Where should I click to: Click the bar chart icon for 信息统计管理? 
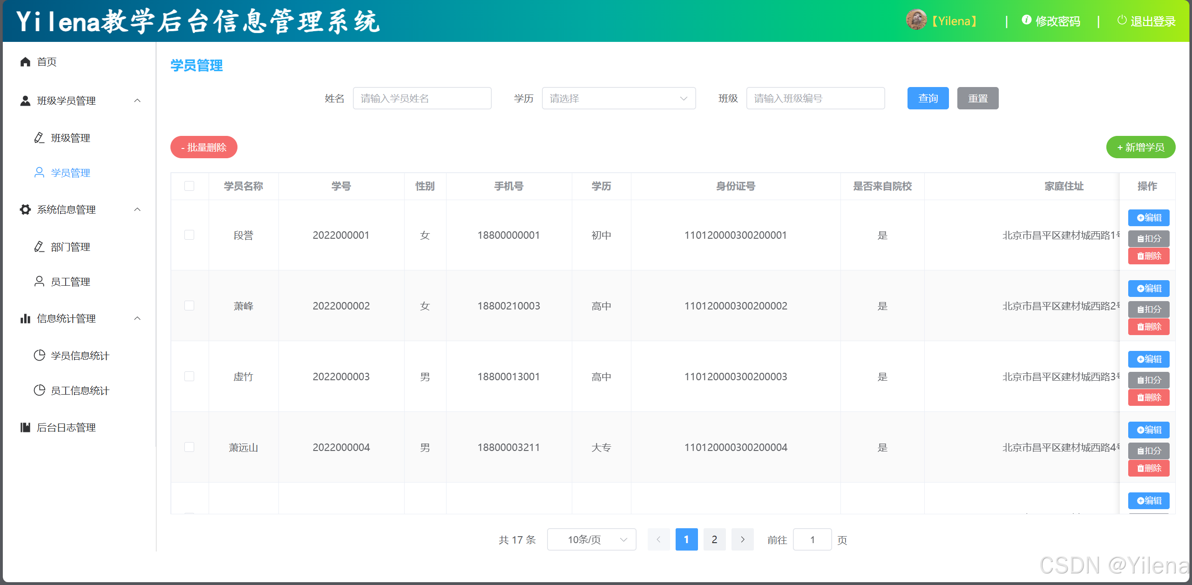tap(25, 319)
